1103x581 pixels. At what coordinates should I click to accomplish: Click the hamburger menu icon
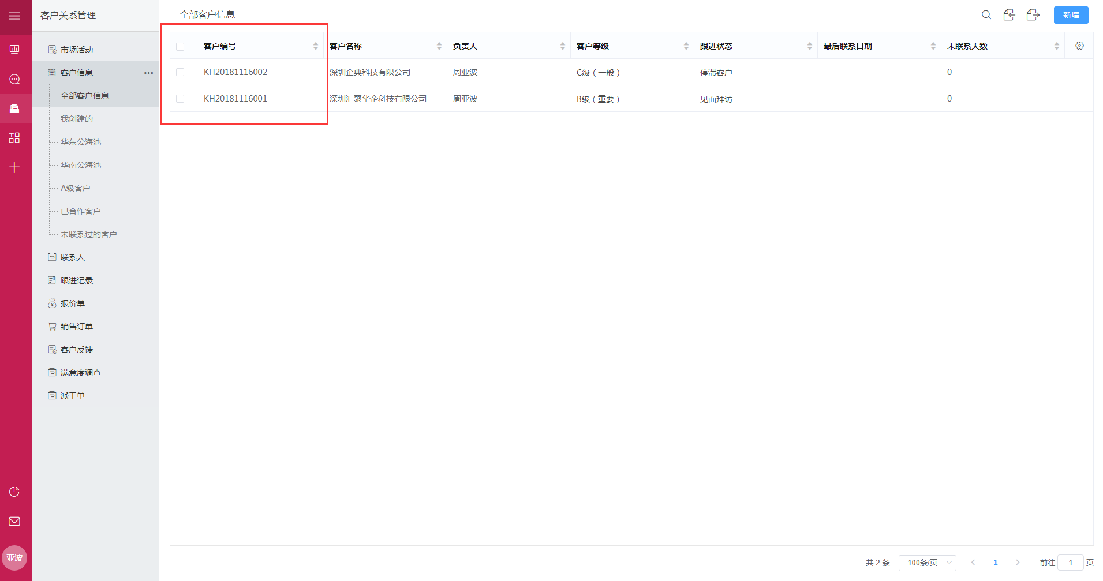[14, 16]
